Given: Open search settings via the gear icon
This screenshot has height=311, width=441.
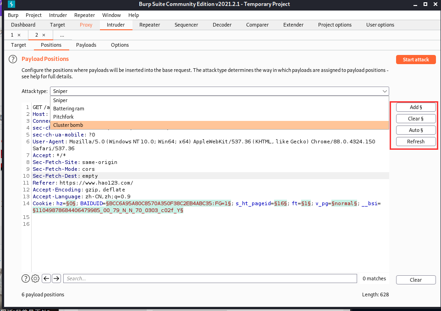Looking at the screenshot, I should pos(35,278).
